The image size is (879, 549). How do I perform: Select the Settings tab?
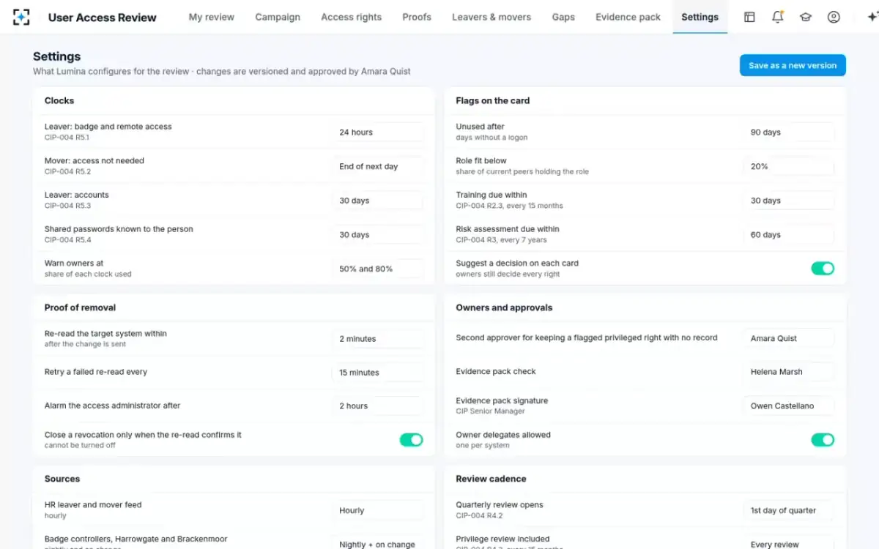pos(700,17)
